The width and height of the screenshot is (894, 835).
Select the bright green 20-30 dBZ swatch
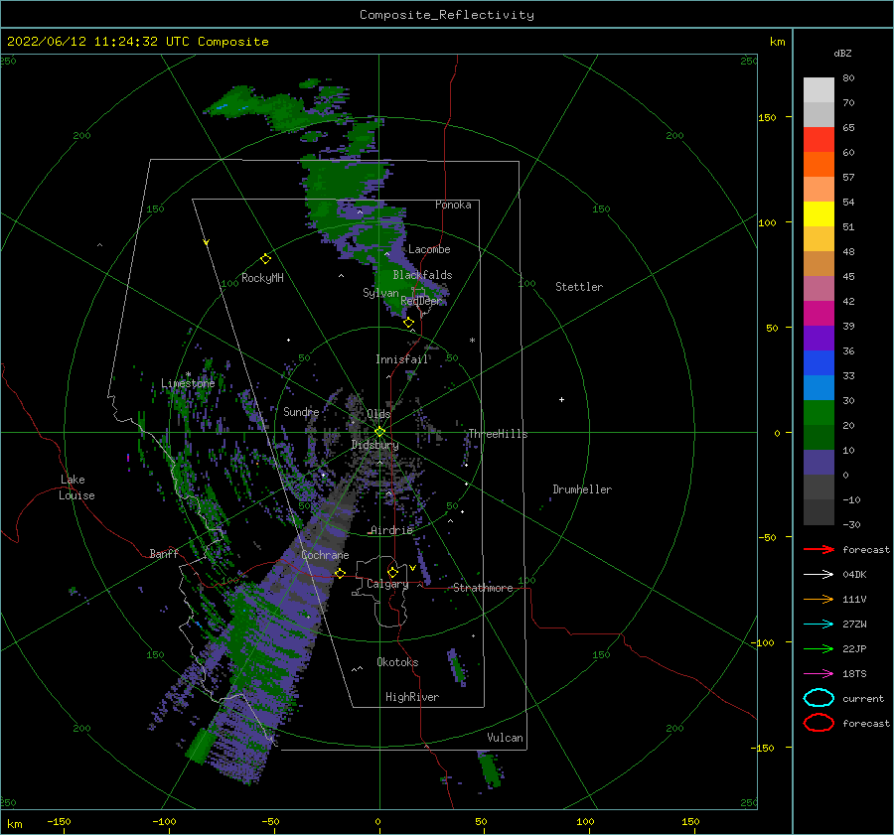(x=819, y=413)
